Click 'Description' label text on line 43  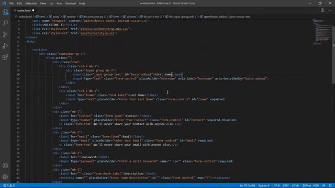coord(133,174)
